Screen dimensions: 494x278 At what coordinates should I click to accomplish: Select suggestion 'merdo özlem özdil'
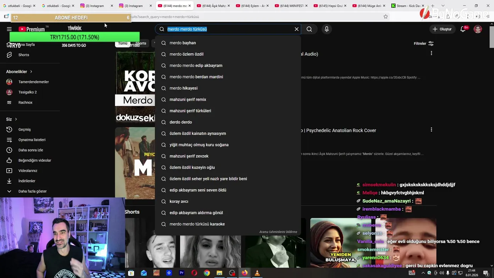[x=228, y=54]
